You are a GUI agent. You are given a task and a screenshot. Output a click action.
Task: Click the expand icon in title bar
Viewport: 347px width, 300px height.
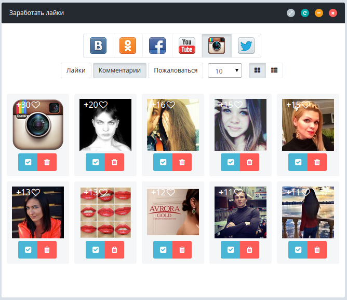pos(291,13)
